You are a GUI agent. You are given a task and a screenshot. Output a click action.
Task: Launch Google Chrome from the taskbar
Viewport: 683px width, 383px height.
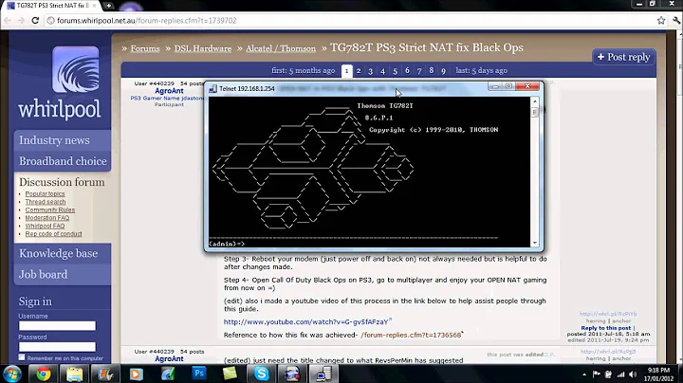43,374
